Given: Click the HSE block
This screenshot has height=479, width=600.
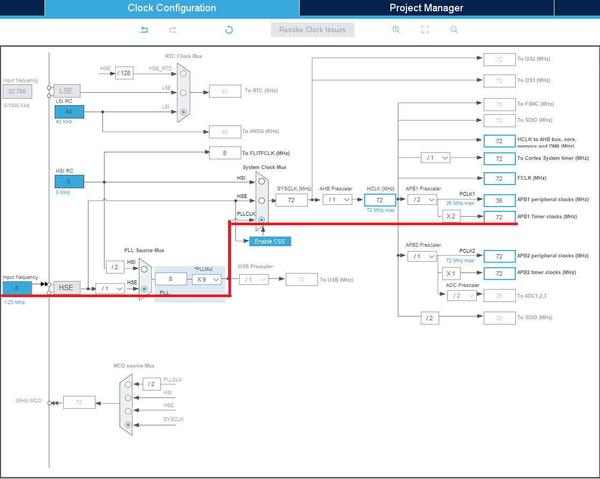Looking at the screenshot, I should (x=67, y=288).
